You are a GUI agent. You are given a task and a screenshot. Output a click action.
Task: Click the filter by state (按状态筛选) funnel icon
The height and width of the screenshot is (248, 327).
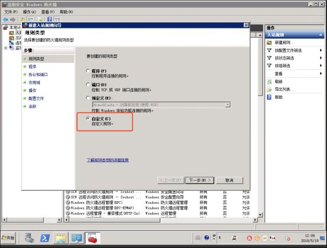[269, 58]
